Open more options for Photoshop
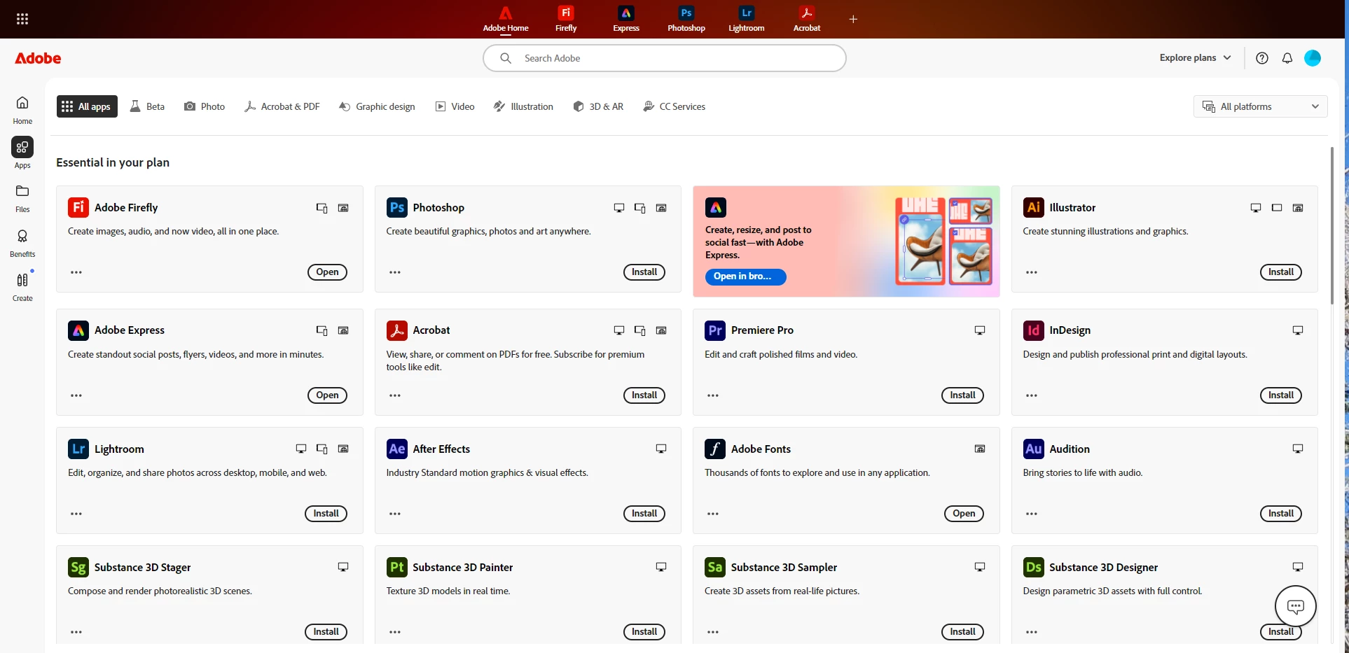 pyautogui.click(x=395, y=272)
